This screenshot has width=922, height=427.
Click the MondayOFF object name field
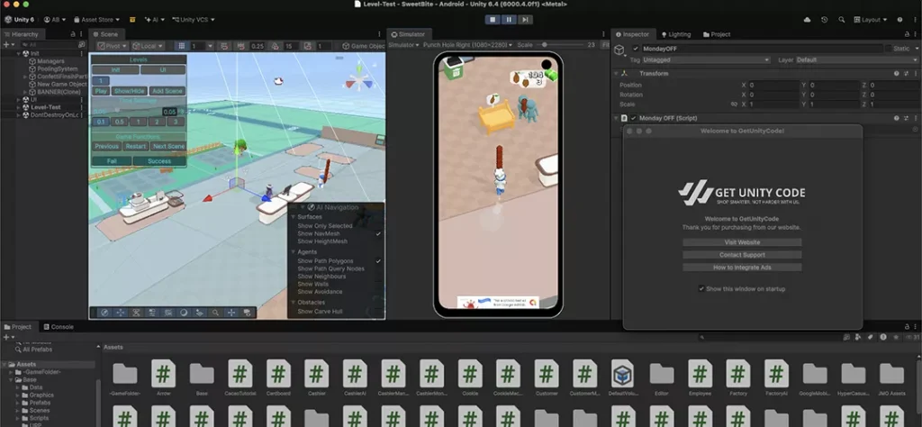(762, 49)
